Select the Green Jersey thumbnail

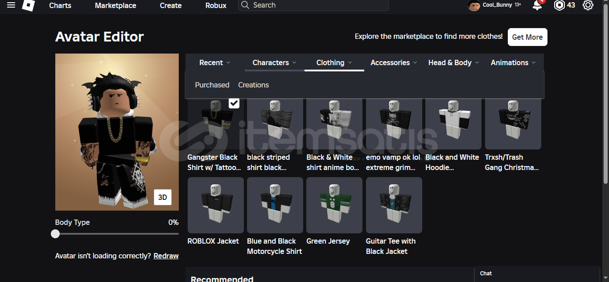pos(334,205)
